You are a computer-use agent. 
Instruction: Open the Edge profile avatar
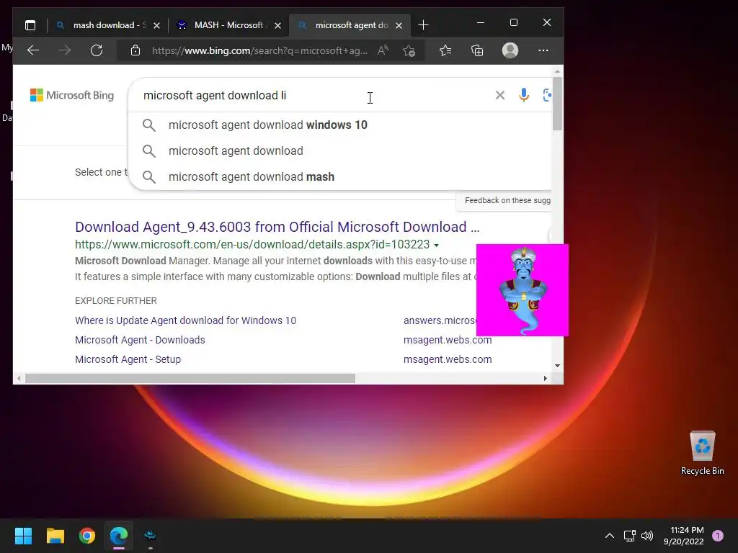pyautogui.click(x=510, y=50)
